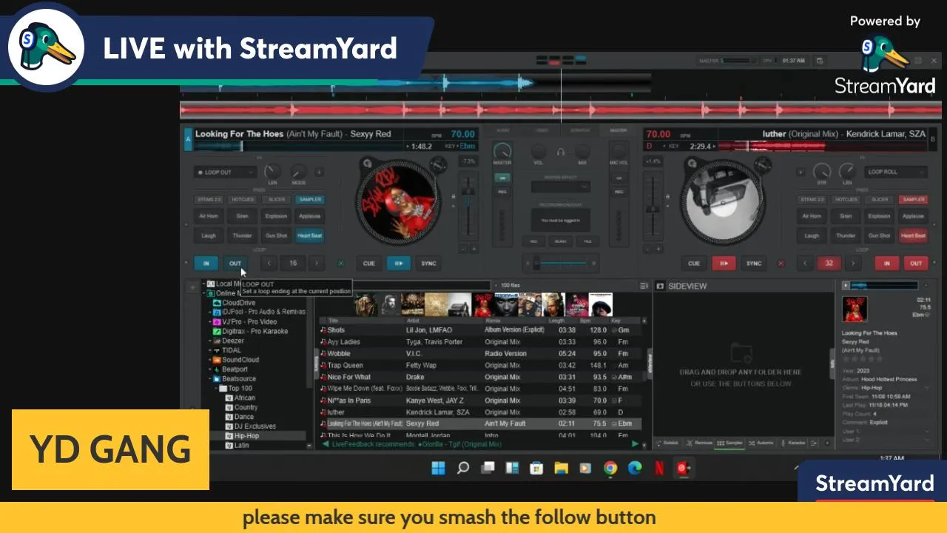Play the Applause pad on deck A
947x533 pixels.
pyautogui.click(x=309, y=216)
